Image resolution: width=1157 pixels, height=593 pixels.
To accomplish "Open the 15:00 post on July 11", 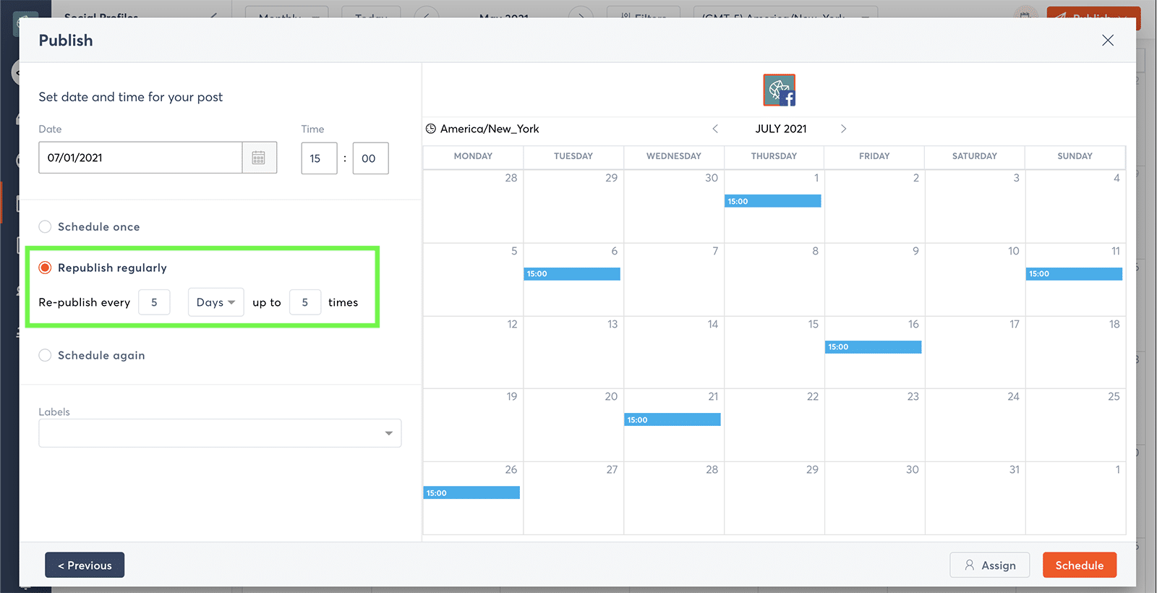I will click(1074, 274).
